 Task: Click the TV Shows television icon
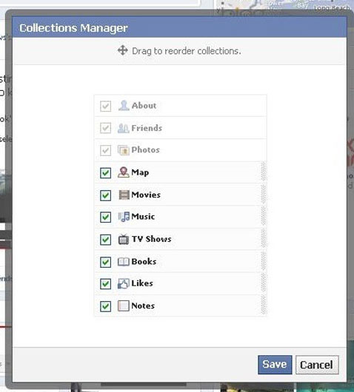(124, 239)
